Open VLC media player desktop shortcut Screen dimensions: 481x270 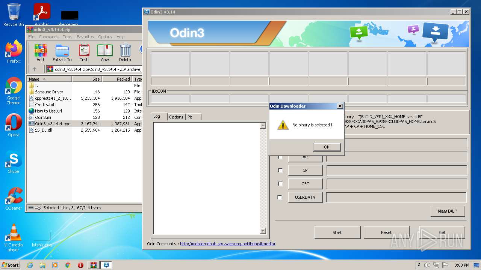click(x=14, y=238)
